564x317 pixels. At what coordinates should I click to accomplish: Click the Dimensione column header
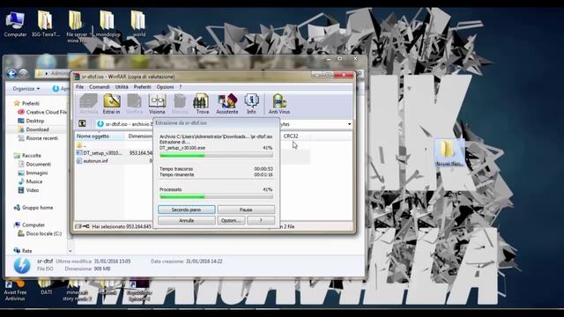[x=140, y=136]
